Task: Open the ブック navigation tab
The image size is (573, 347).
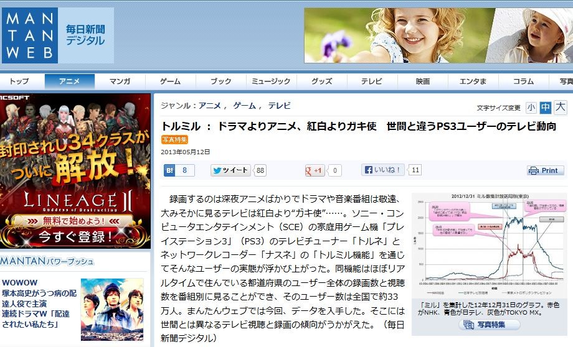Action: (x=220, y=81)
